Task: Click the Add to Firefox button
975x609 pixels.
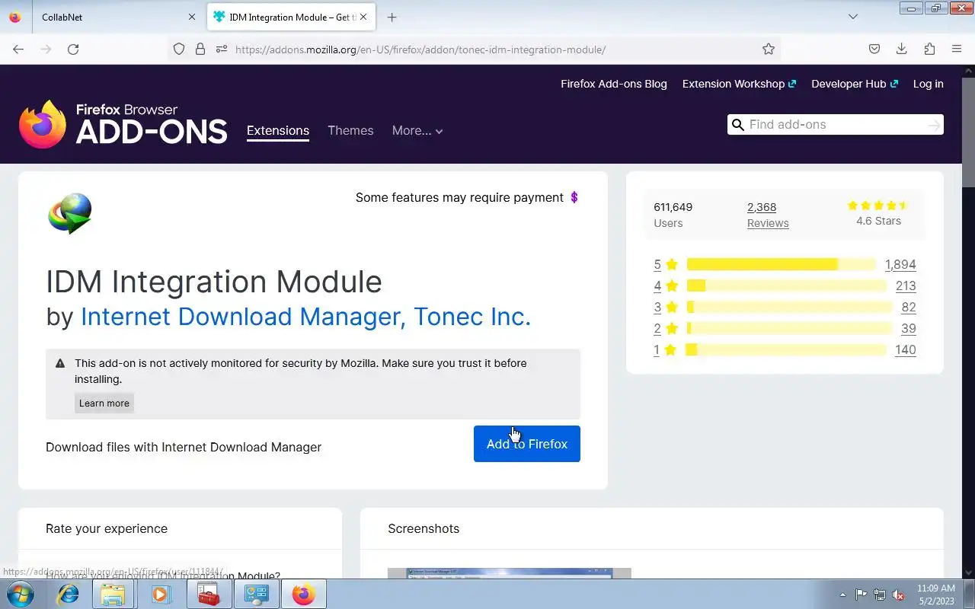Action: pyautogui.click(x=527, y=444)
